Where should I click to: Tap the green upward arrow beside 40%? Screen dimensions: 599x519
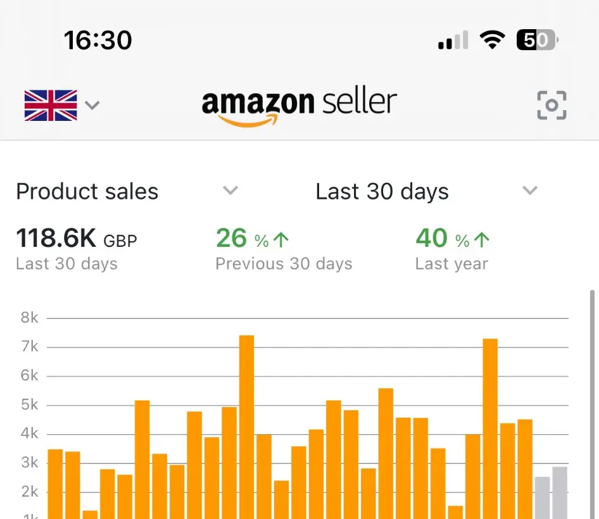tap(483, 239)
